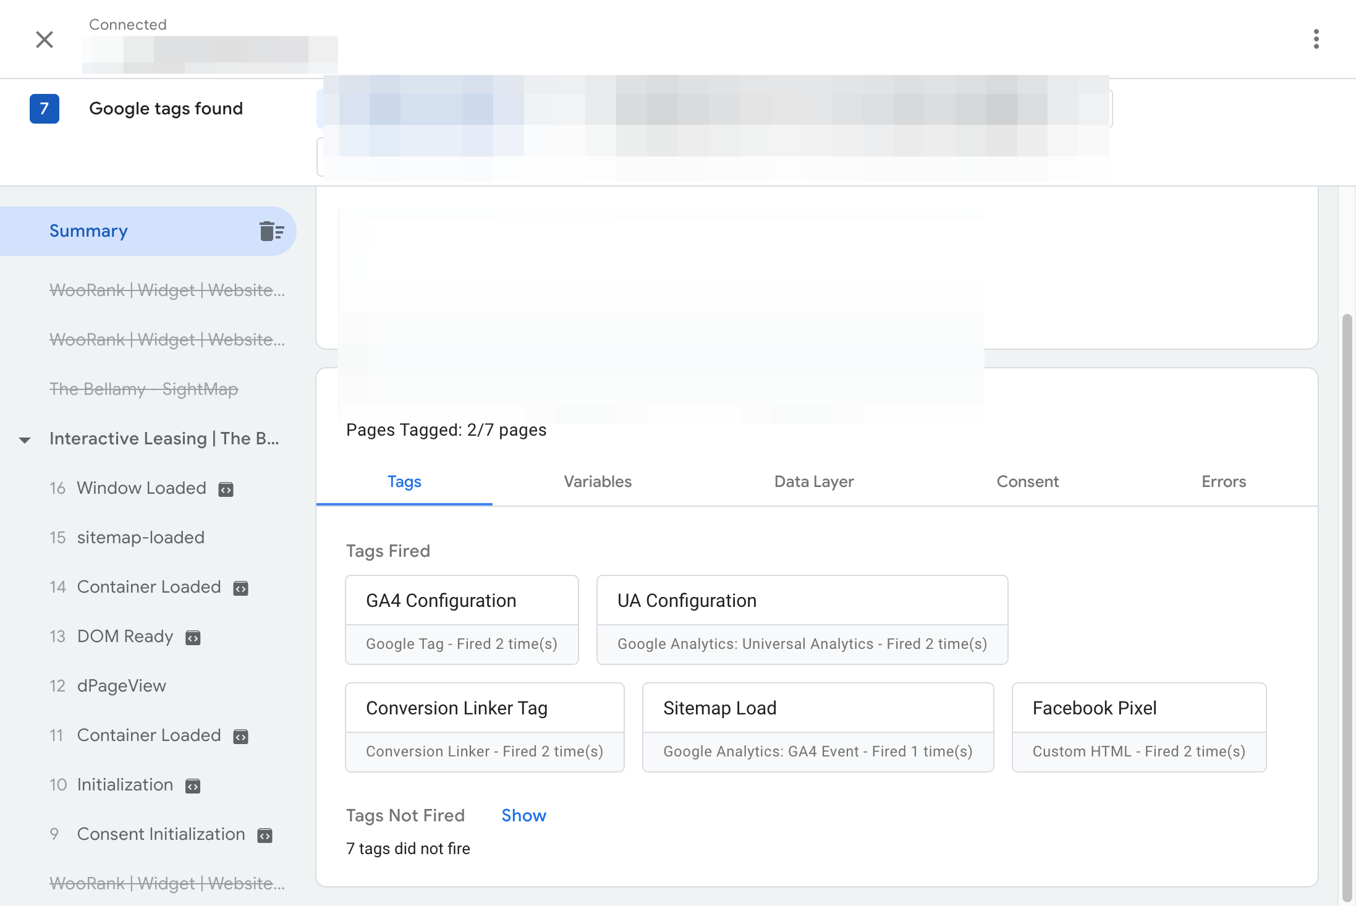Switch to the Consent tab
Screen dimensions: 1356x906
1028,482
